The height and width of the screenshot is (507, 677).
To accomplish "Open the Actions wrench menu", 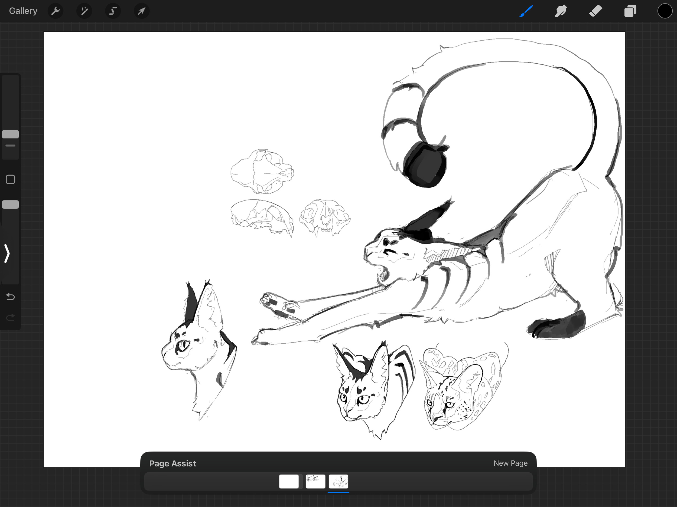I will (x=56, y=11).
